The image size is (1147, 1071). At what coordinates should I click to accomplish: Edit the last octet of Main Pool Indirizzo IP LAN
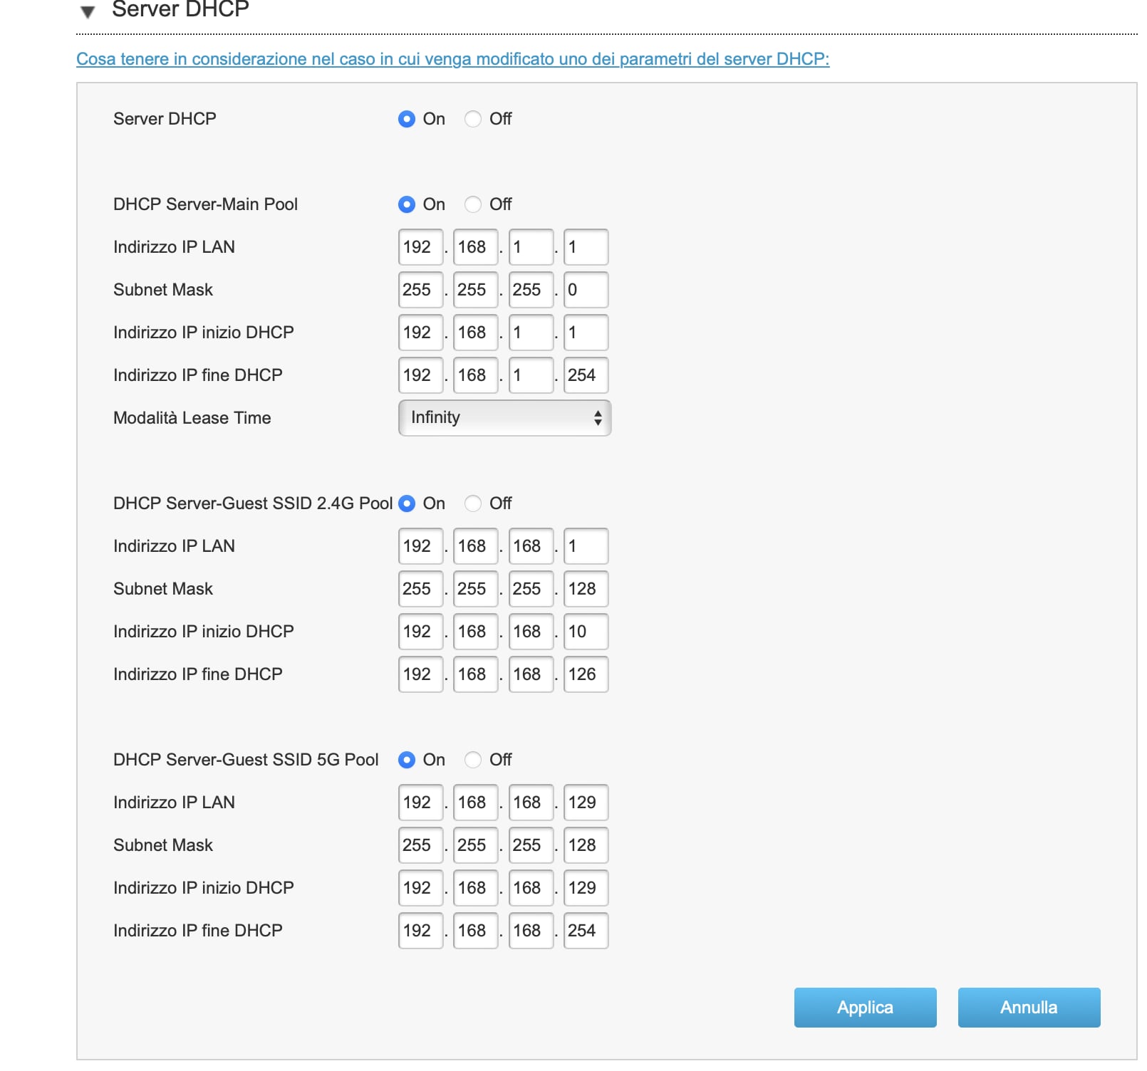(x=586, y=247)
